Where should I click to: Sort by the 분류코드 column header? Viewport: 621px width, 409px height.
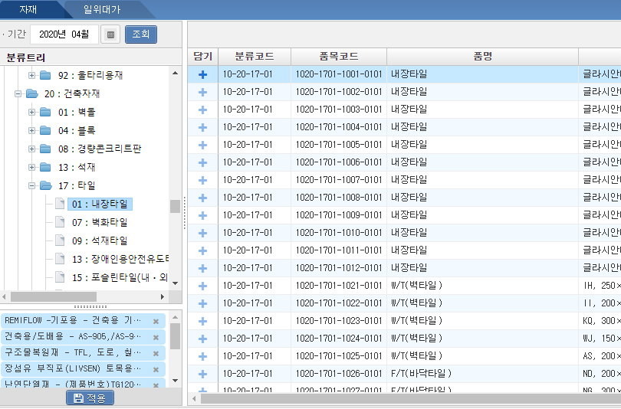[255, 57]
